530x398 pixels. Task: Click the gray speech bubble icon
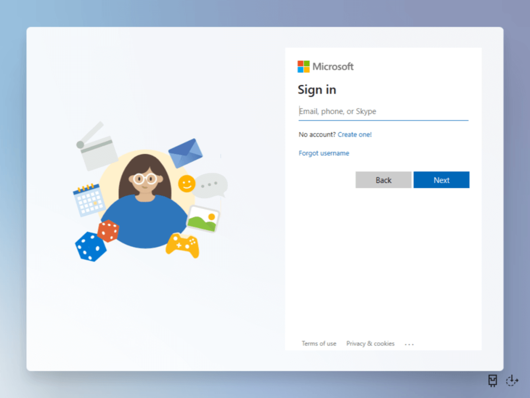pyautogui.click(x=211, y=185)
